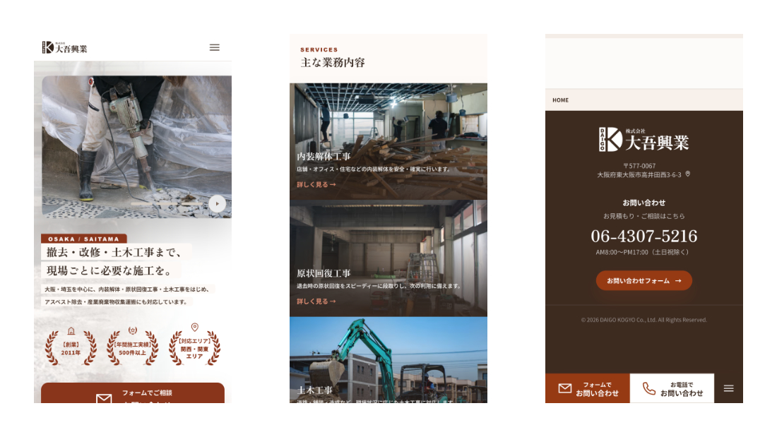Screen dimensions: 777x437
Task: Open the 原状回復工事 service card
Action: coord(389,258)
